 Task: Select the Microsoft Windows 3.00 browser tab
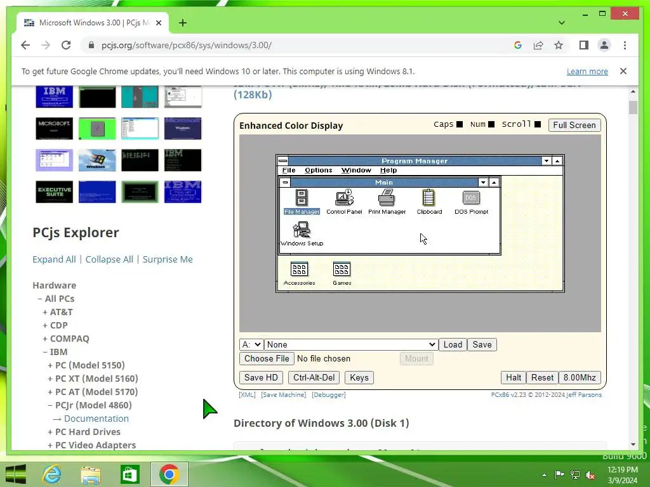[93, 23]
